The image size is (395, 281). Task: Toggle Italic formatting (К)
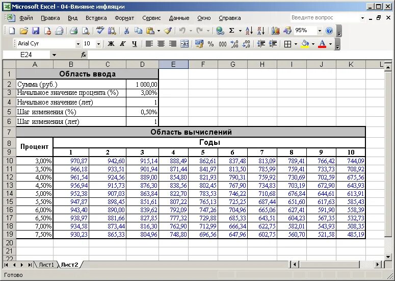(x=123, y=44)
